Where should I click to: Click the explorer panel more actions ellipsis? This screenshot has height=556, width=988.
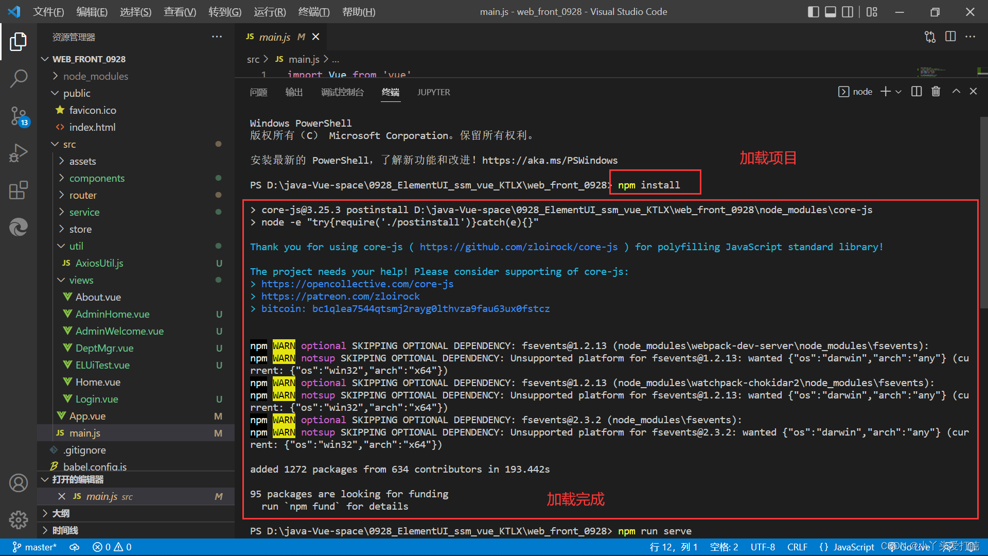click(217, 37)
